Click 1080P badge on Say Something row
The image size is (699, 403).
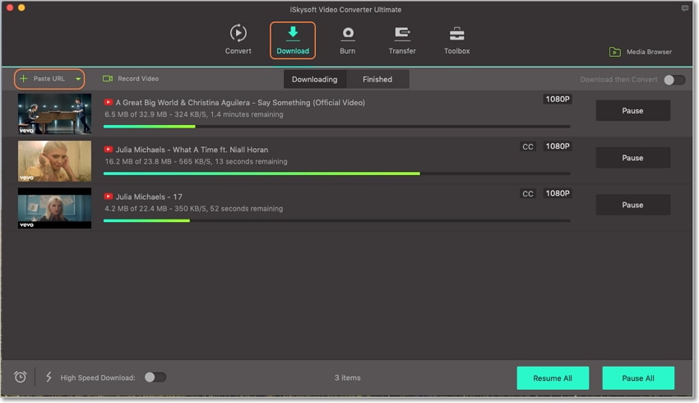coord(558,99)
